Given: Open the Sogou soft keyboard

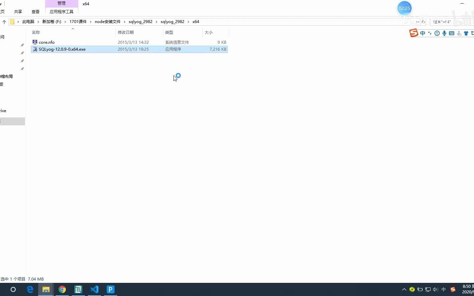Looking at the screenshot, I should (452, 33).
